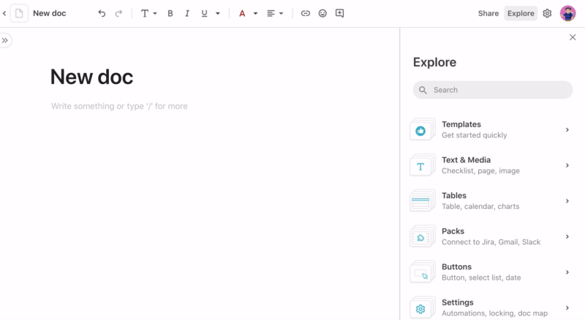
Task: Expand Packs with its chevron
Action: coord(567,237)
